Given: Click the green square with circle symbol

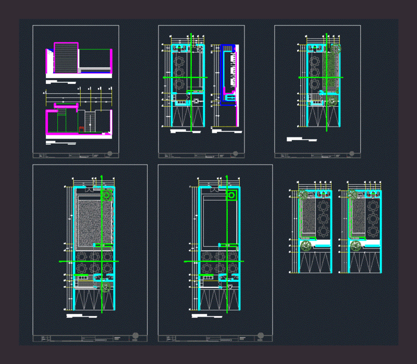Looking at the screenshot, I should click(x=231, y=195).
